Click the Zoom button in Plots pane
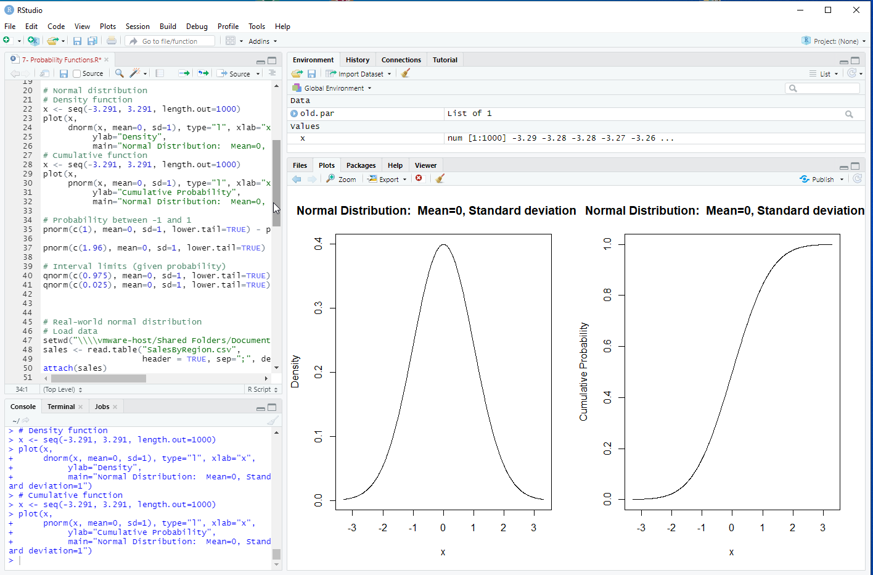 tap(342, 179)
